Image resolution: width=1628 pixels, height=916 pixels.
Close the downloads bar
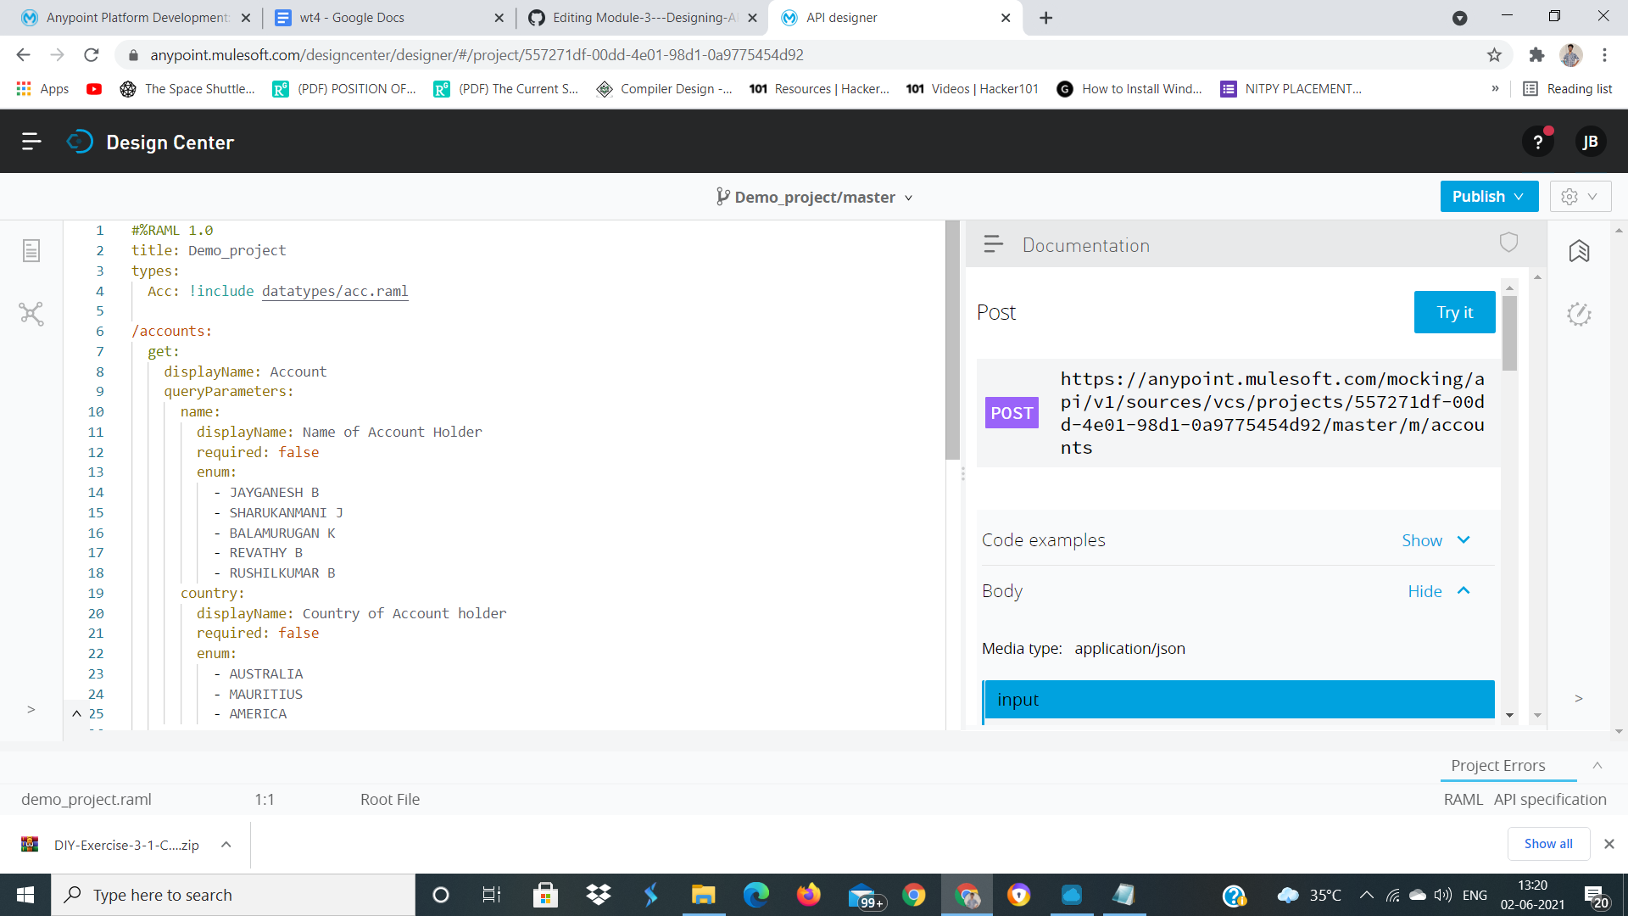click(x=1608, y=844)
